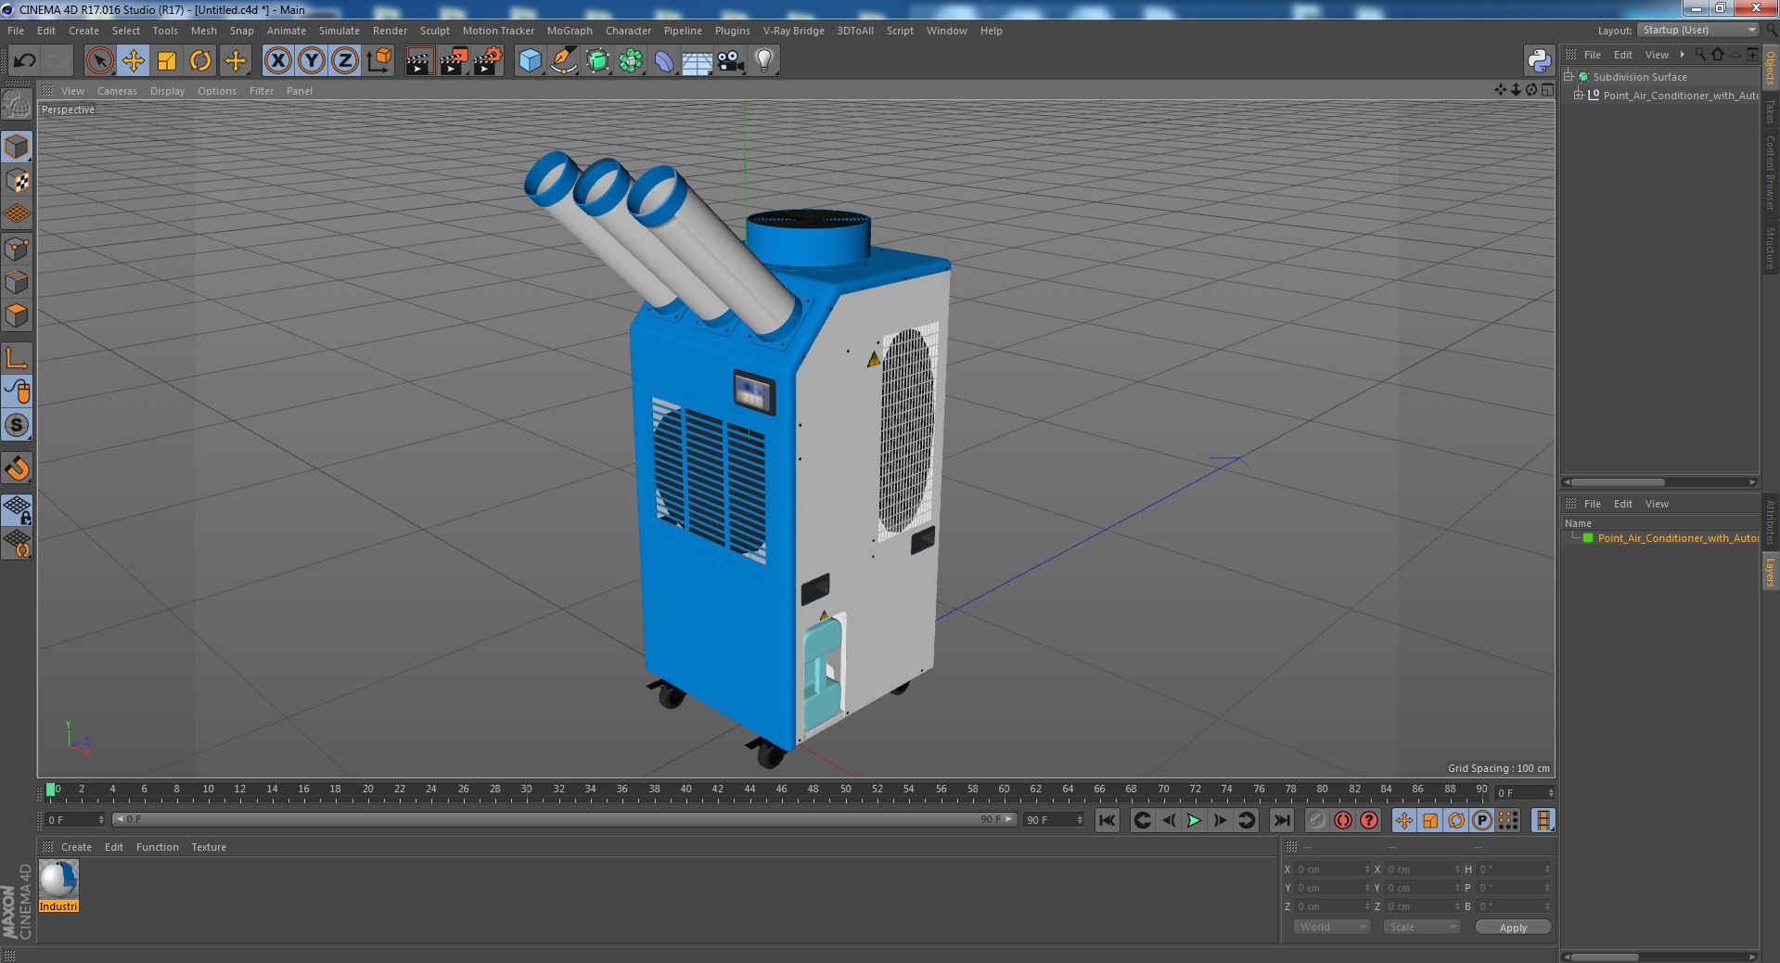The height and width of the screenshot is (963, 1780).
Task: Open the Scale mode dropdown
Action: 1421,927
